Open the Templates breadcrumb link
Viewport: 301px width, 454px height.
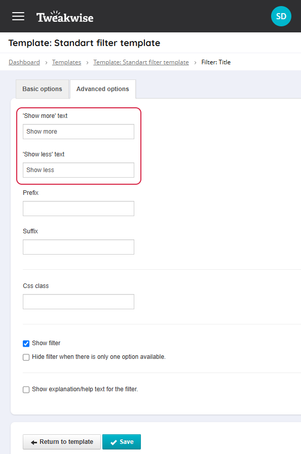67,62
